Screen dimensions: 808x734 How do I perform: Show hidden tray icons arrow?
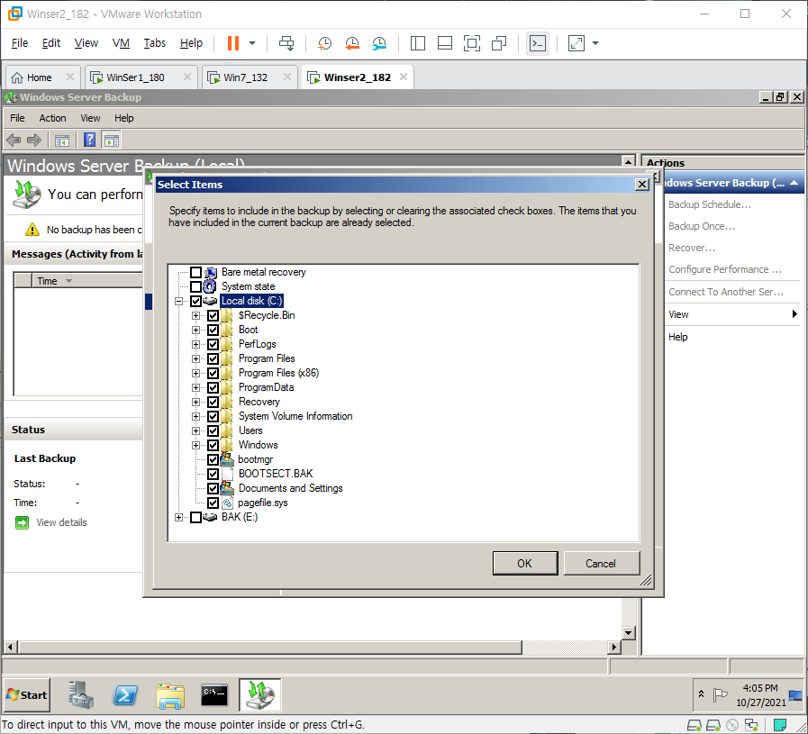701,693
